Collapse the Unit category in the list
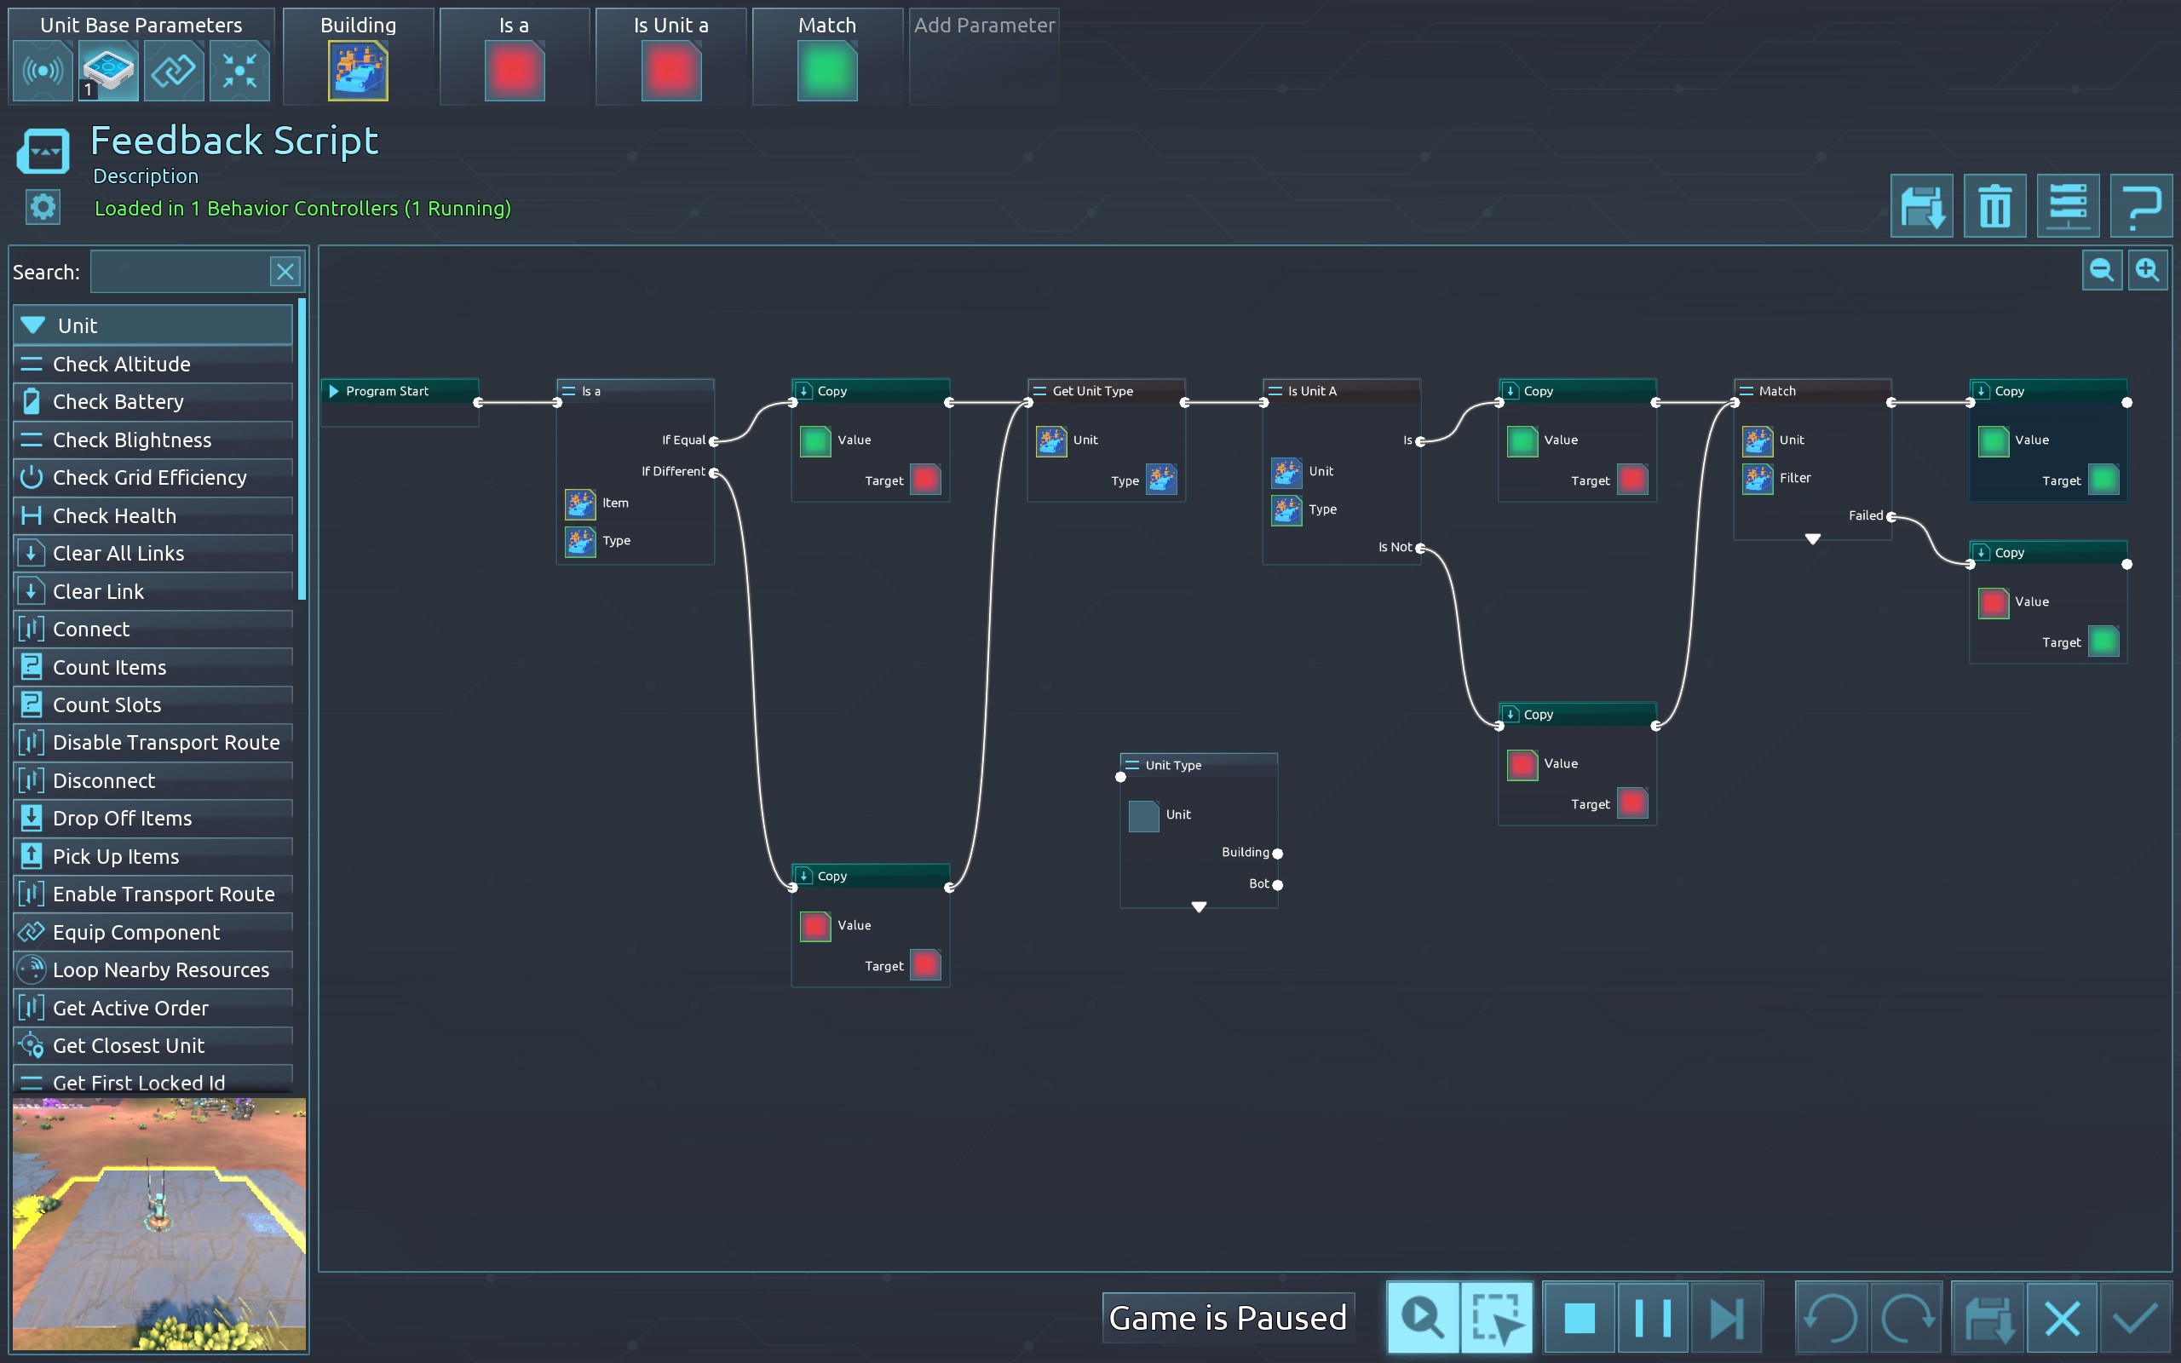The height and width of the screenshot is (1363, 2181). (34, 325)
